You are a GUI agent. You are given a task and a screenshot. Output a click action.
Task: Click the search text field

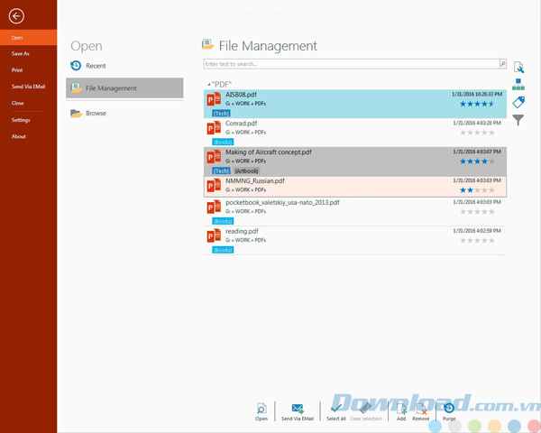click(350, 64)
